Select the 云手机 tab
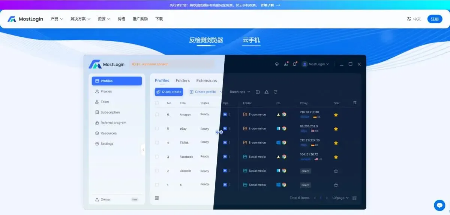Screen dimensions: 450x215 [x=251, y=40]
